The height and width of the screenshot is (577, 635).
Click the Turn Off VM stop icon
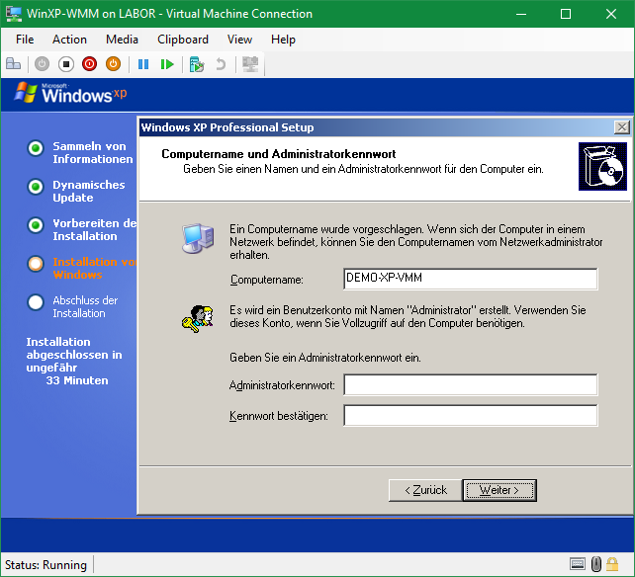tap(66, 64)
